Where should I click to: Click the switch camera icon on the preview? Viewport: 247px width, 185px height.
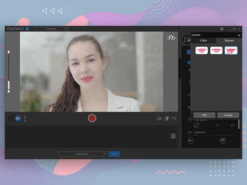click(171, 38)
